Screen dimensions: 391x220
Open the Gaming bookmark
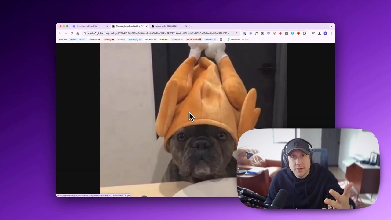point(109,39)
